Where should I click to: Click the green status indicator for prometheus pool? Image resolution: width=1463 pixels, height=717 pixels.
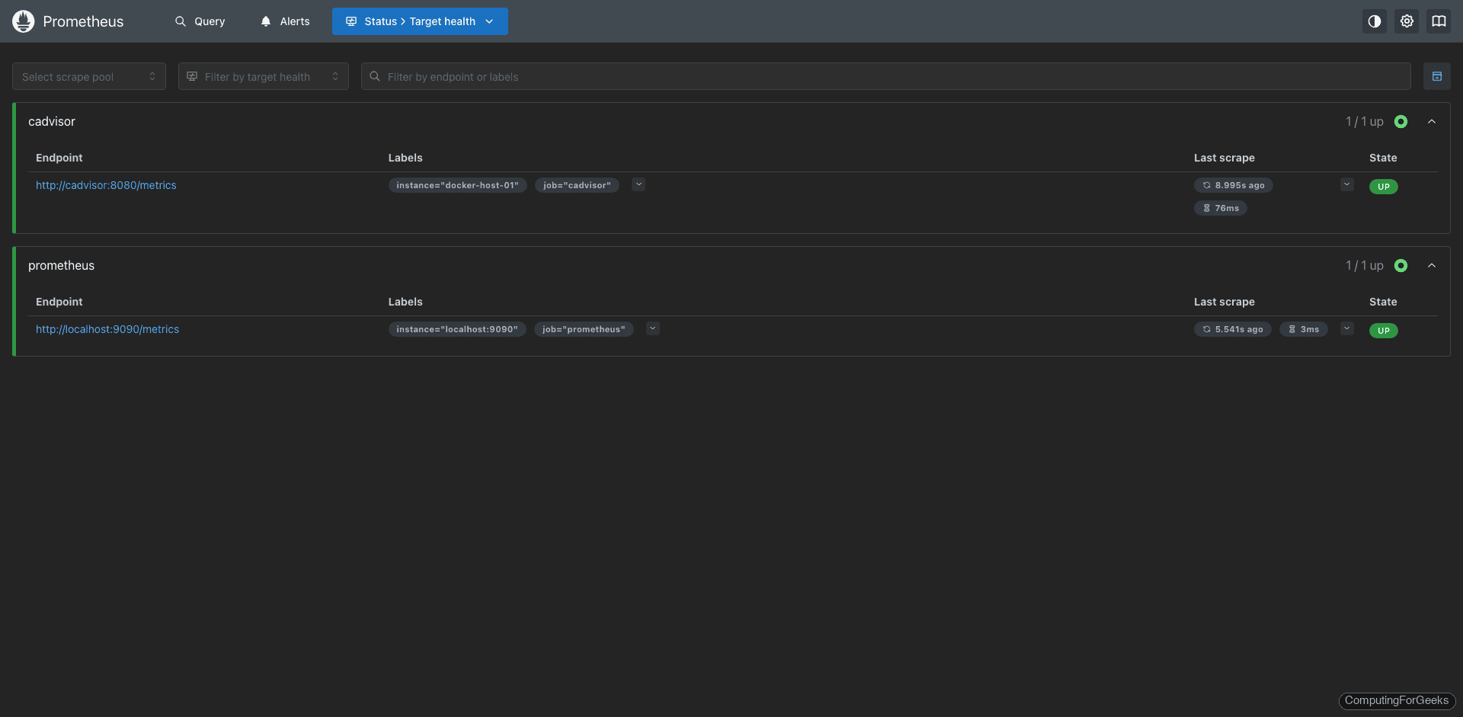coord(1401,265)
